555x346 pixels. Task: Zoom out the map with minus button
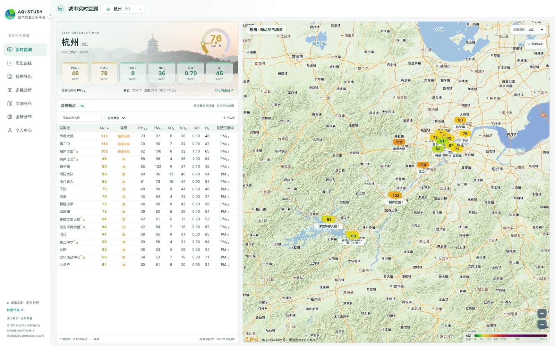[x=542, y=325]
